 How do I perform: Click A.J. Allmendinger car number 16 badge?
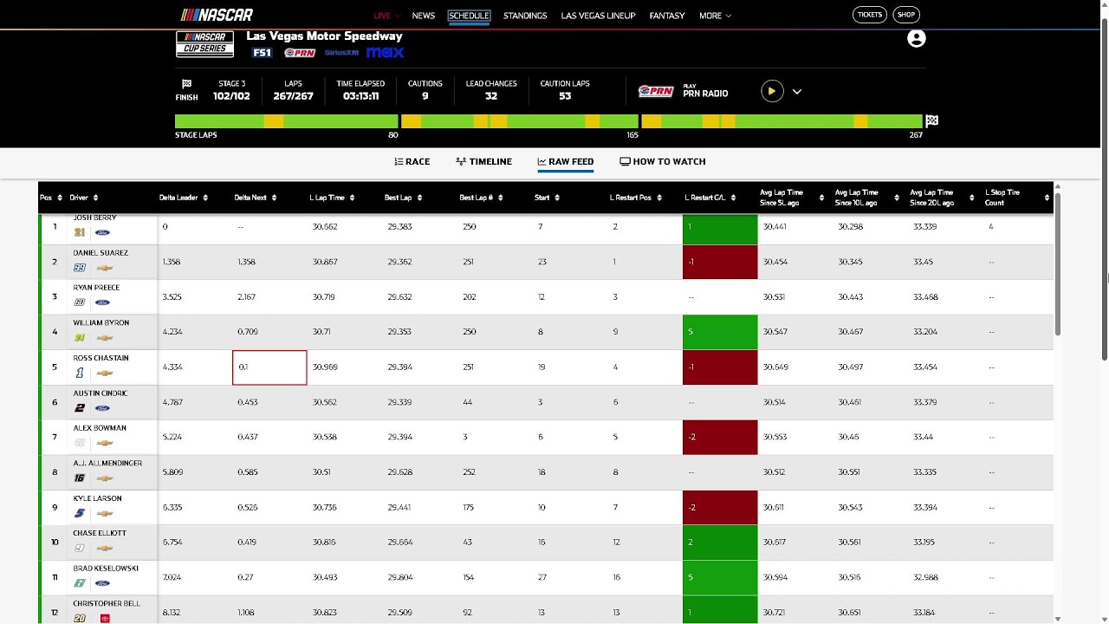tap(80, 478)
